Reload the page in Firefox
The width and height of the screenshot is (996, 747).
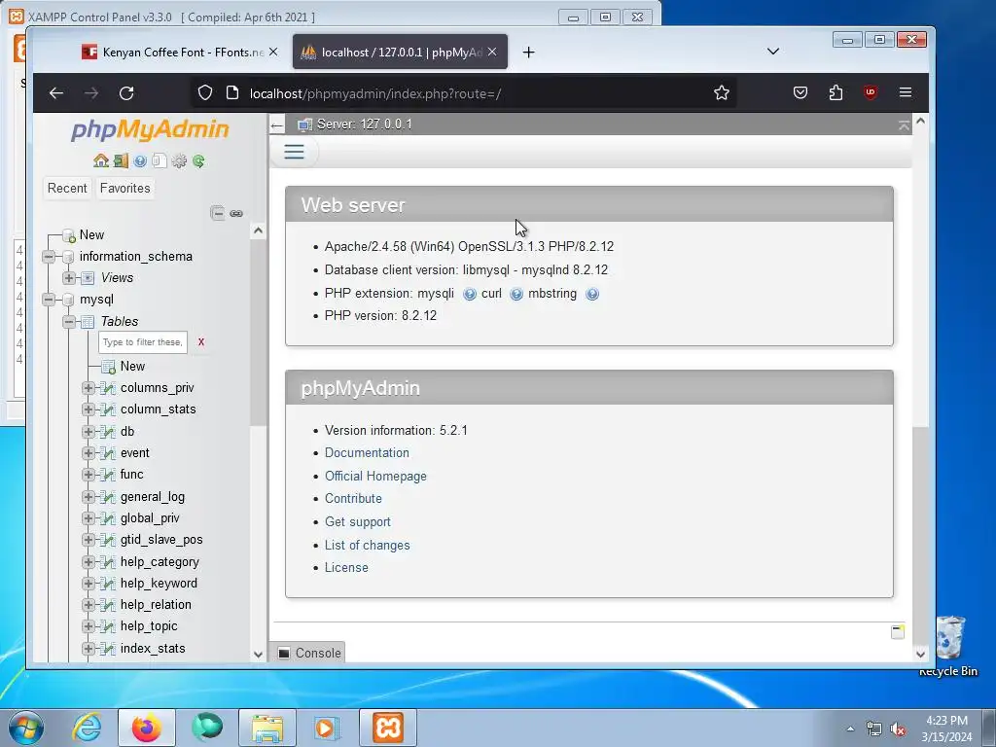coord(126,93)
